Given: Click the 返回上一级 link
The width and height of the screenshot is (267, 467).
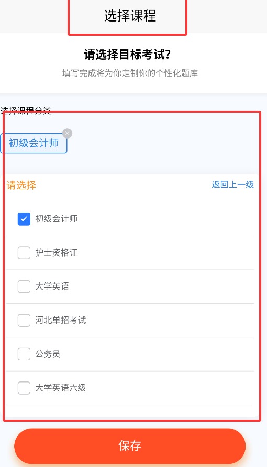Looking at the screenshot, I should (233, 184).
